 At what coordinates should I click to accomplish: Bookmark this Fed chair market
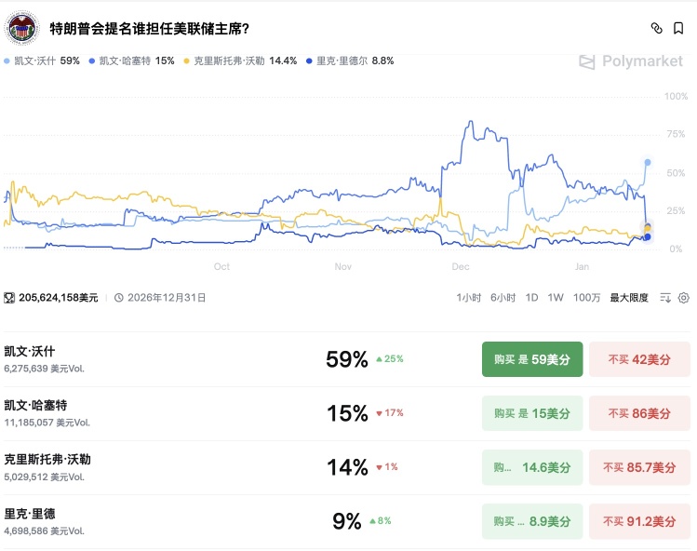678,29
